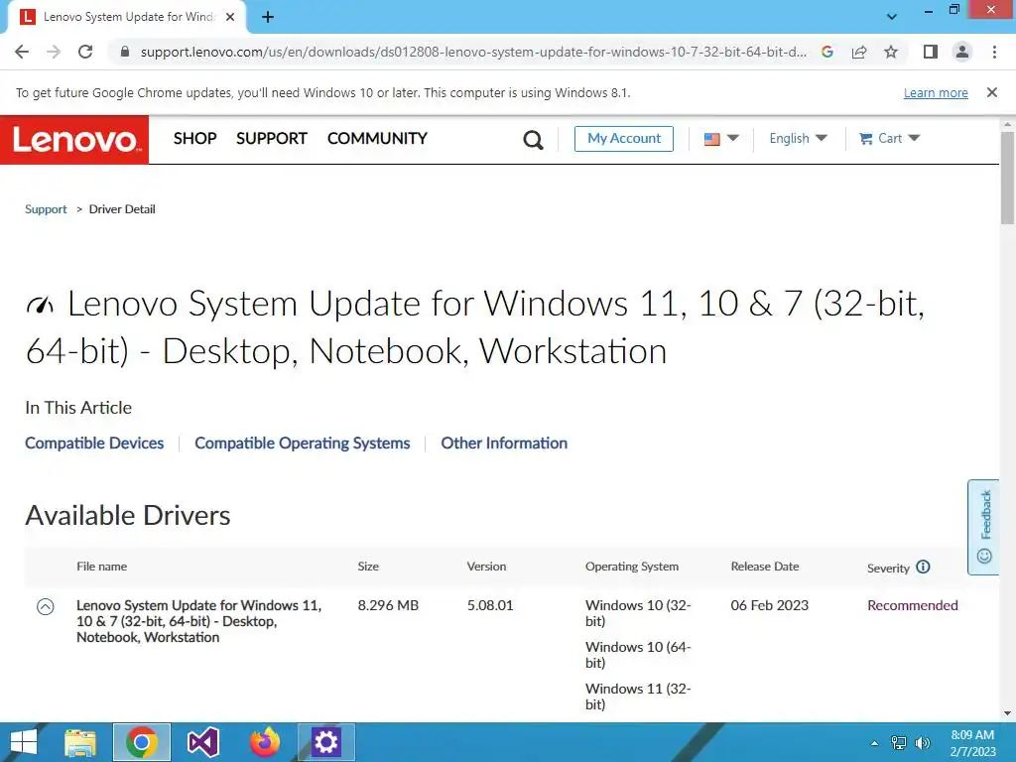1016x762 pixels.
Task: Open the Chrome profile avatar
Action: point(962,52)
